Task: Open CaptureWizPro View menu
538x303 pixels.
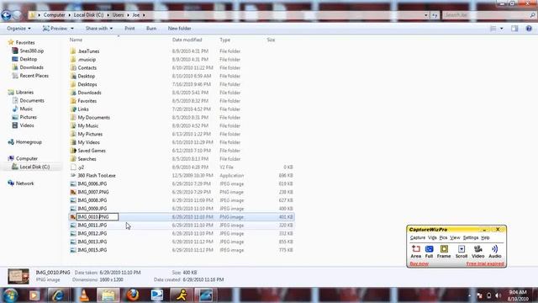Action: point(455,237)
